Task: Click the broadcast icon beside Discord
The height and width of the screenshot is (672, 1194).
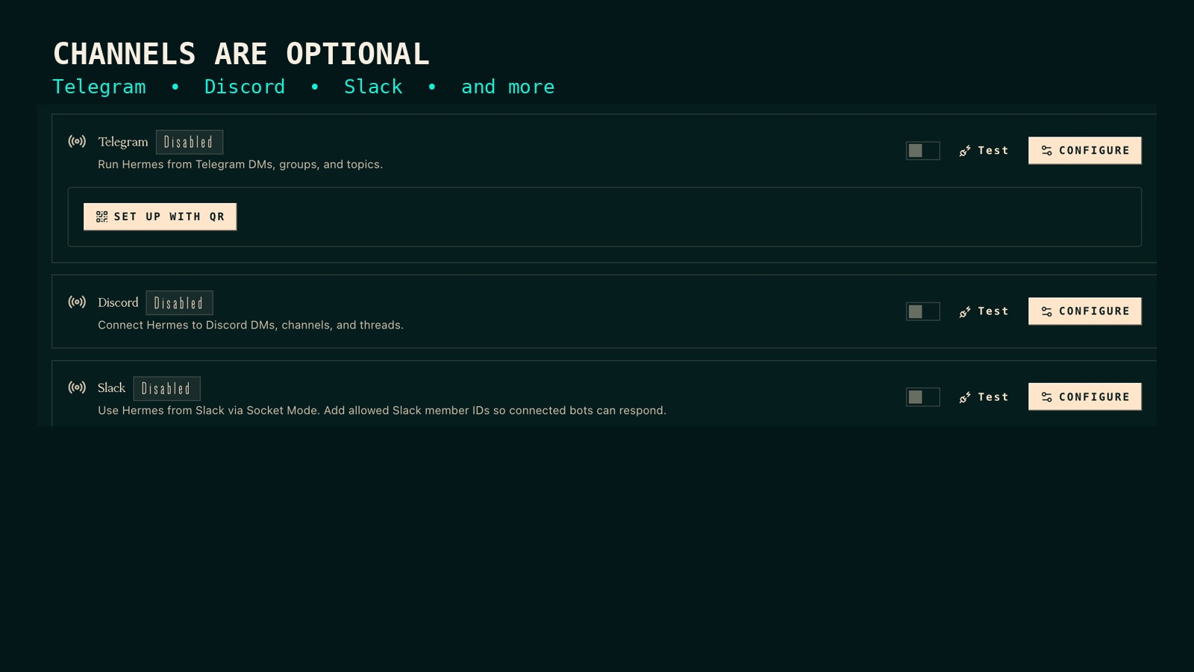Action: click(x=77, y=302)
